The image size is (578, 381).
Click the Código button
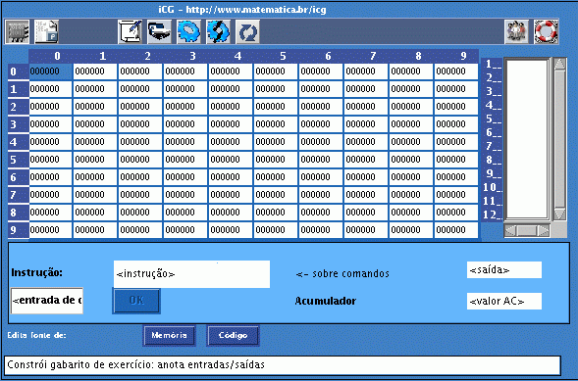tap(233, 335)
